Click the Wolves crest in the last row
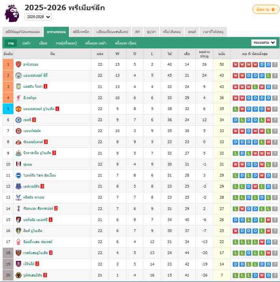The image size is (280, 282). pos(19,275)
